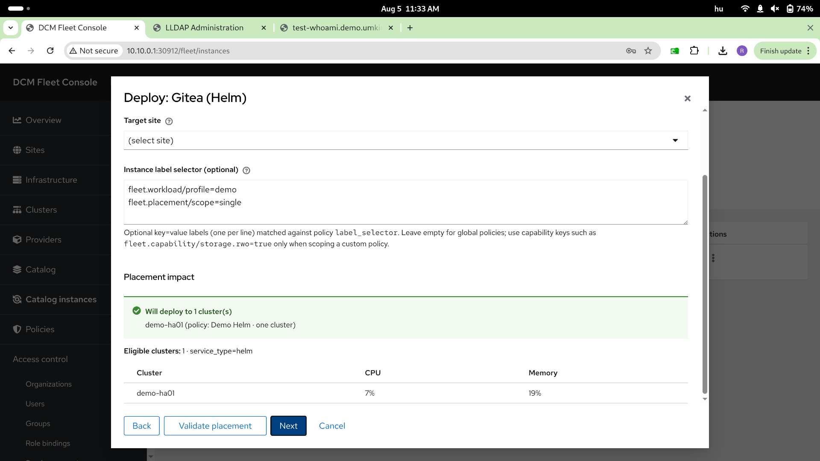
Task: Cancel the deploy dialog
Action: pyautogui.click(x=332, y=426)
